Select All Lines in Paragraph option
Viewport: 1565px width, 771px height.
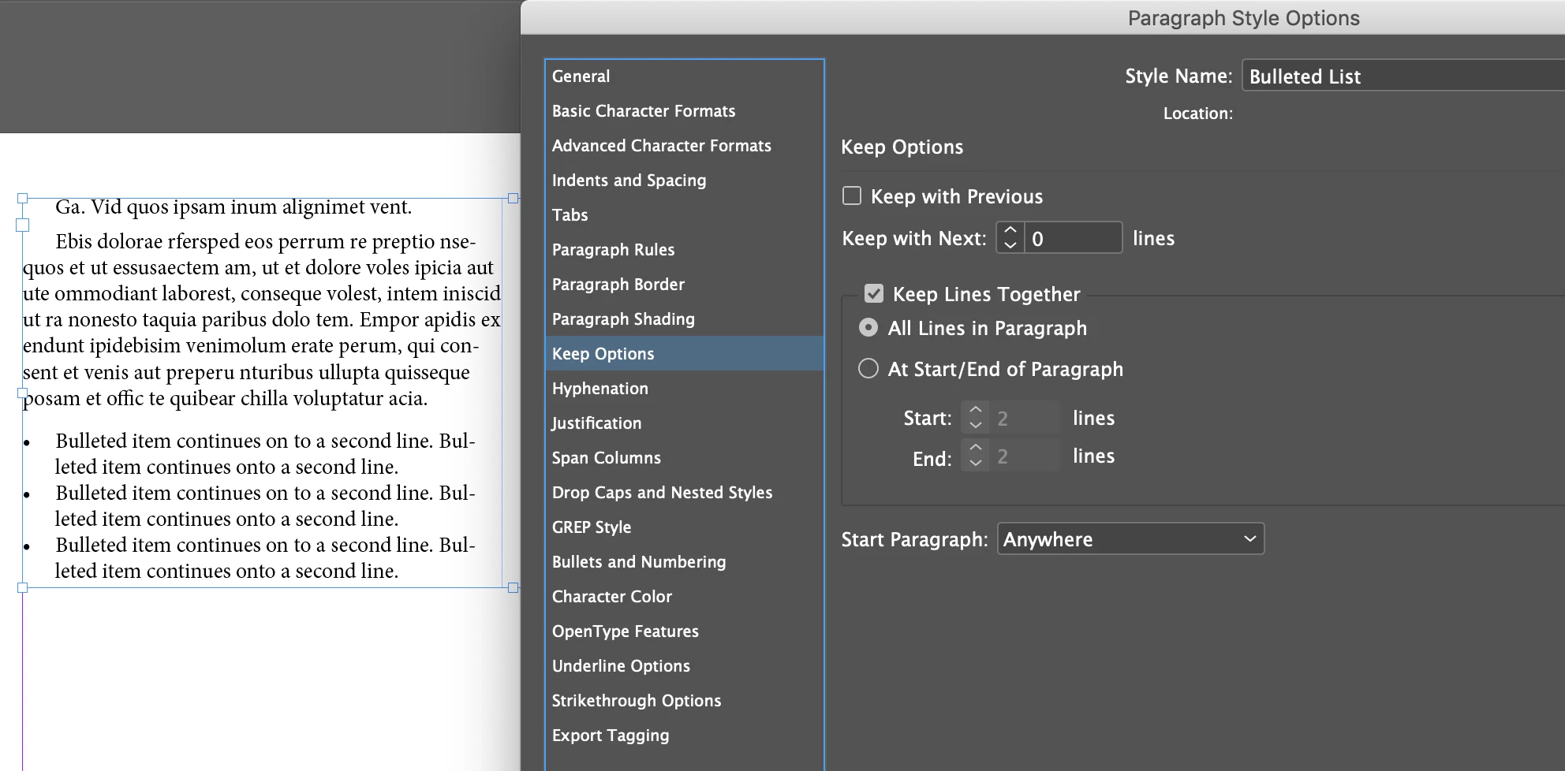868,327
